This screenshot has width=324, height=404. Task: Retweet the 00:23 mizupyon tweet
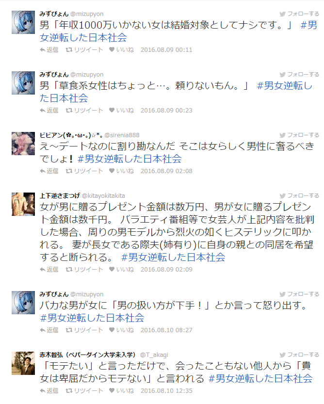[84, 110]
